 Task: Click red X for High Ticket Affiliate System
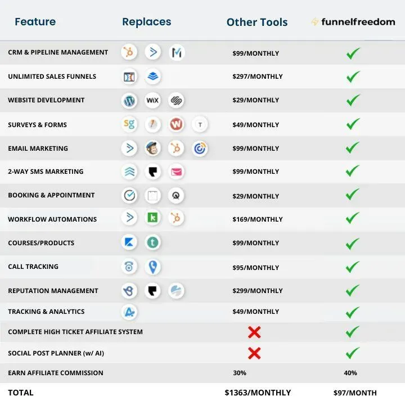pyautogui.click(x=254, y=332)
